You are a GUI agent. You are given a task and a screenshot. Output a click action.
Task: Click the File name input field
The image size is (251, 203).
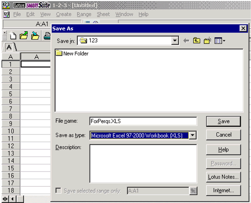143,121
